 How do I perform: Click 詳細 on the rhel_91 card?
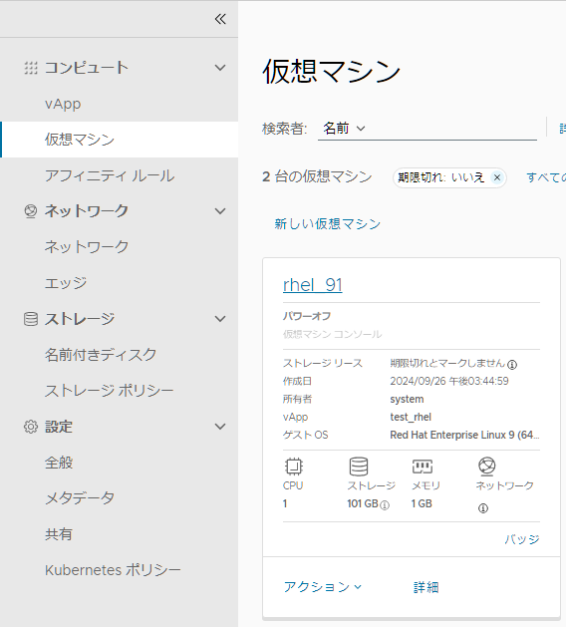click(426, 587)
